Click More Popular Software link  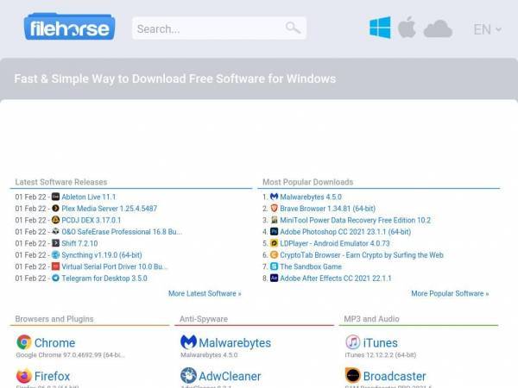(450, 293)
